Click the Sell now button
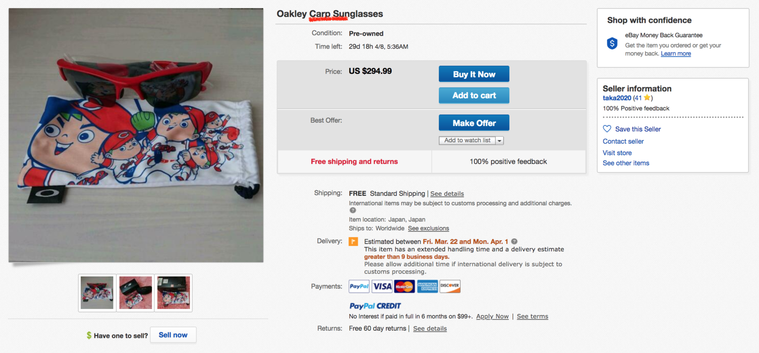This screenshot has width=759, height=353. coord(173,335)
